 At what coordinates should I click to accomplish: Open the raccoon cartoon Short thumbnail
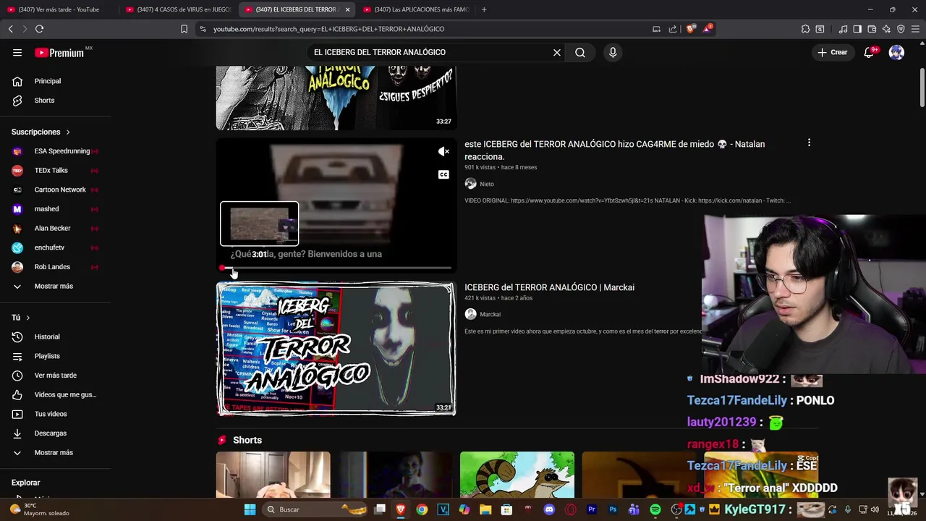[517, 475]
